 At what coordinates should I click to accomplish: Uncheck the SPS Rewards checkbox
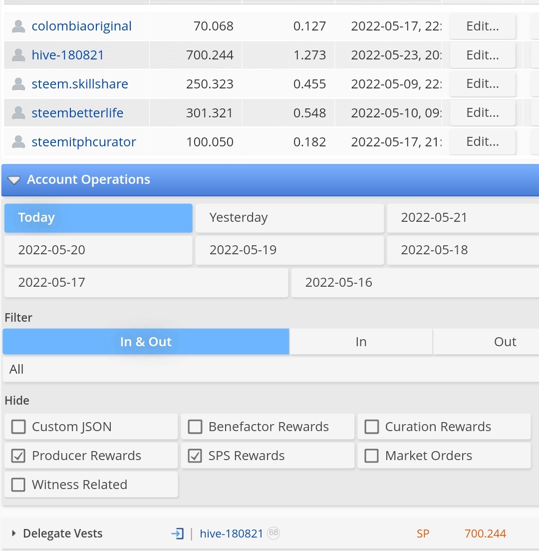coord(195,456)
